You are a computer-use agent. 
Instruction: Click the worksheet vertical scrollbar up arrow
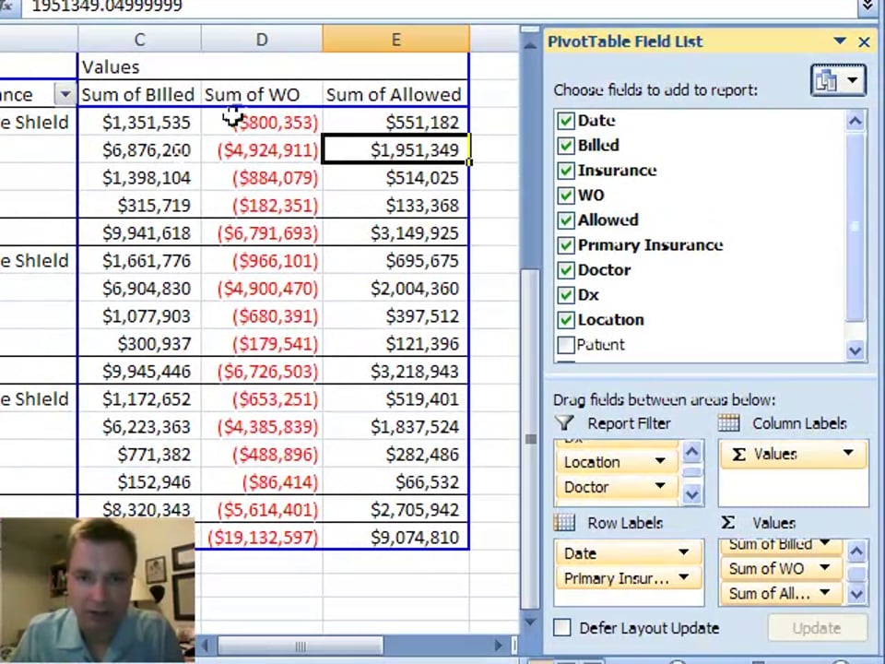[530, 45]
